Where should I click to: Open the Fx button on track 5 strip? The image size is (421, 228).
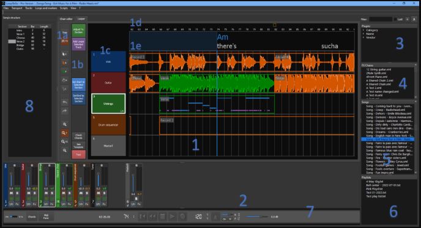click(x=87, y=204)
